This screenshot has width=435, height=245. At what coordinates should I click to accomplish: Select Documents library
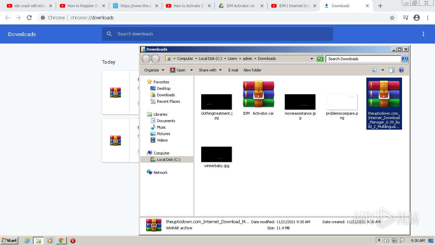[x=166, y=121]
